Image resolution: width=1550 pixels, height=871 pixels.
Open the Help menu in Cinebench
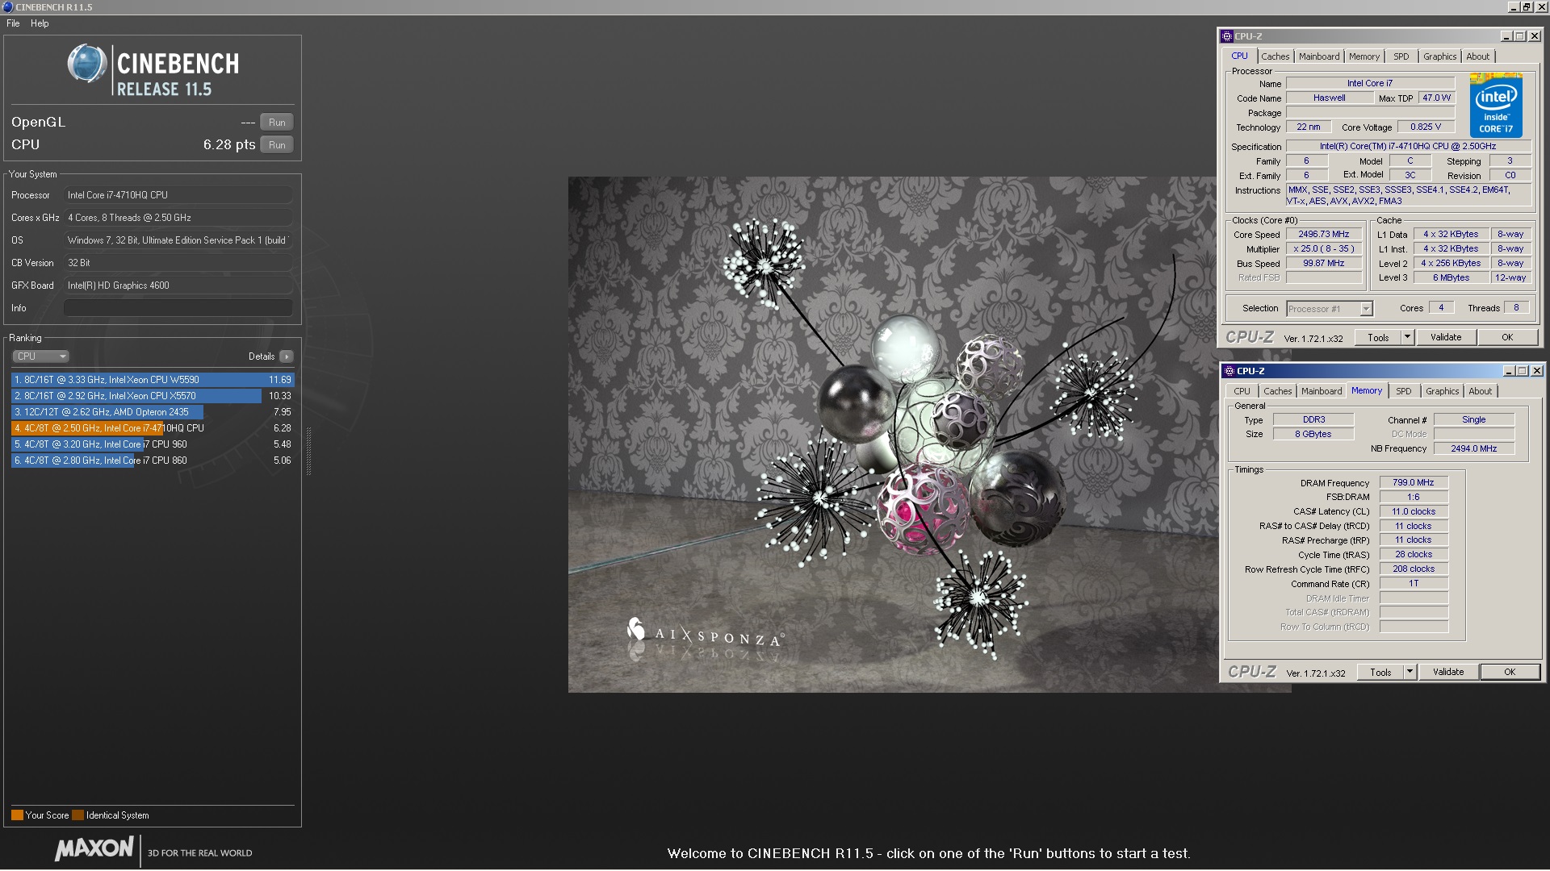(40, 23)
